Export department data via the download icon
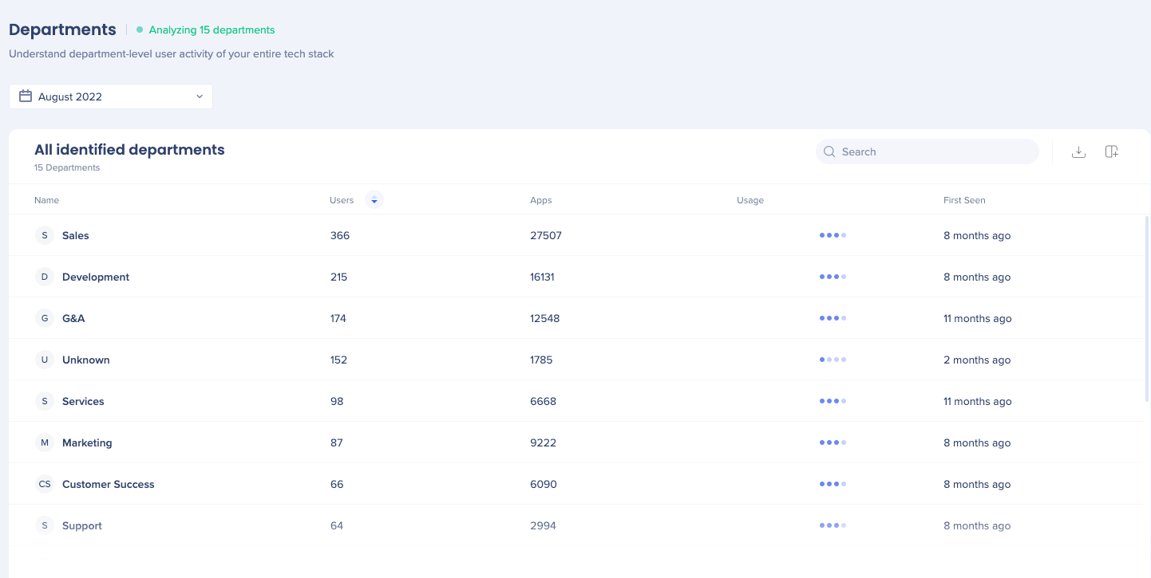The width and height of the screenshot is (1151, 578). 1078,151
